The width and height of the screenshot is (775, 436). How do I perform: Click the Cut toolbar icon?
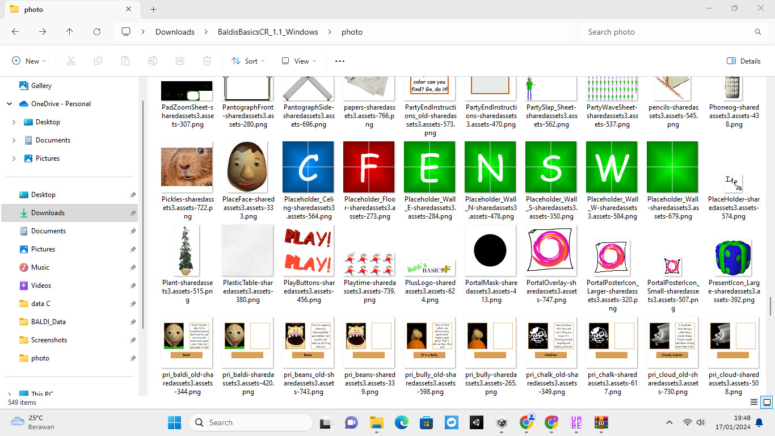71,61
